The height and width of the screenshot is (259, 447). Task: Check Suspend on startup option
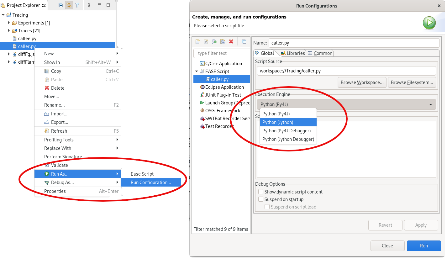coord(261,199)
